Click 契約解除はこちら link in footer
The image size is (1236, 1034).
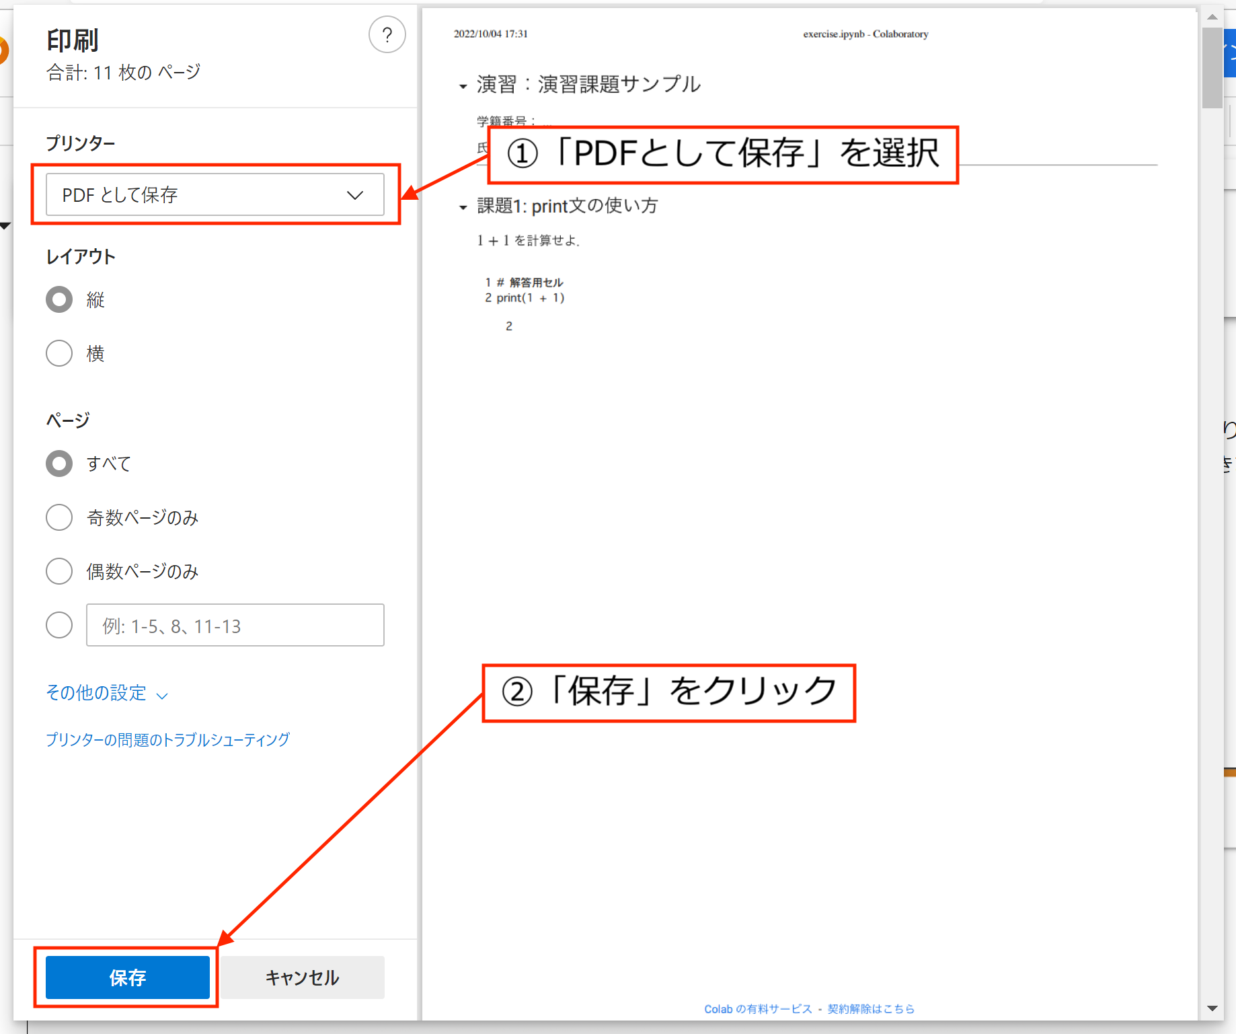point(871,1009)
